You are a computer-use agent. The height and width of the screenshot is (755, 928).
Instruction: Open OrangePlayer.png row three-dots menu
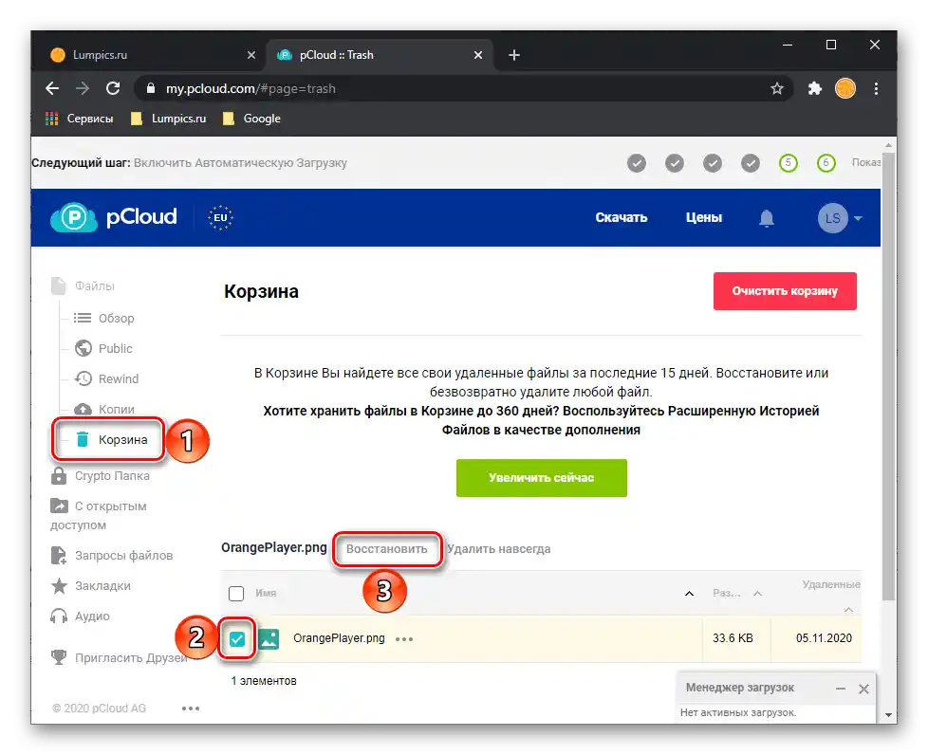[x=404, y=639]
